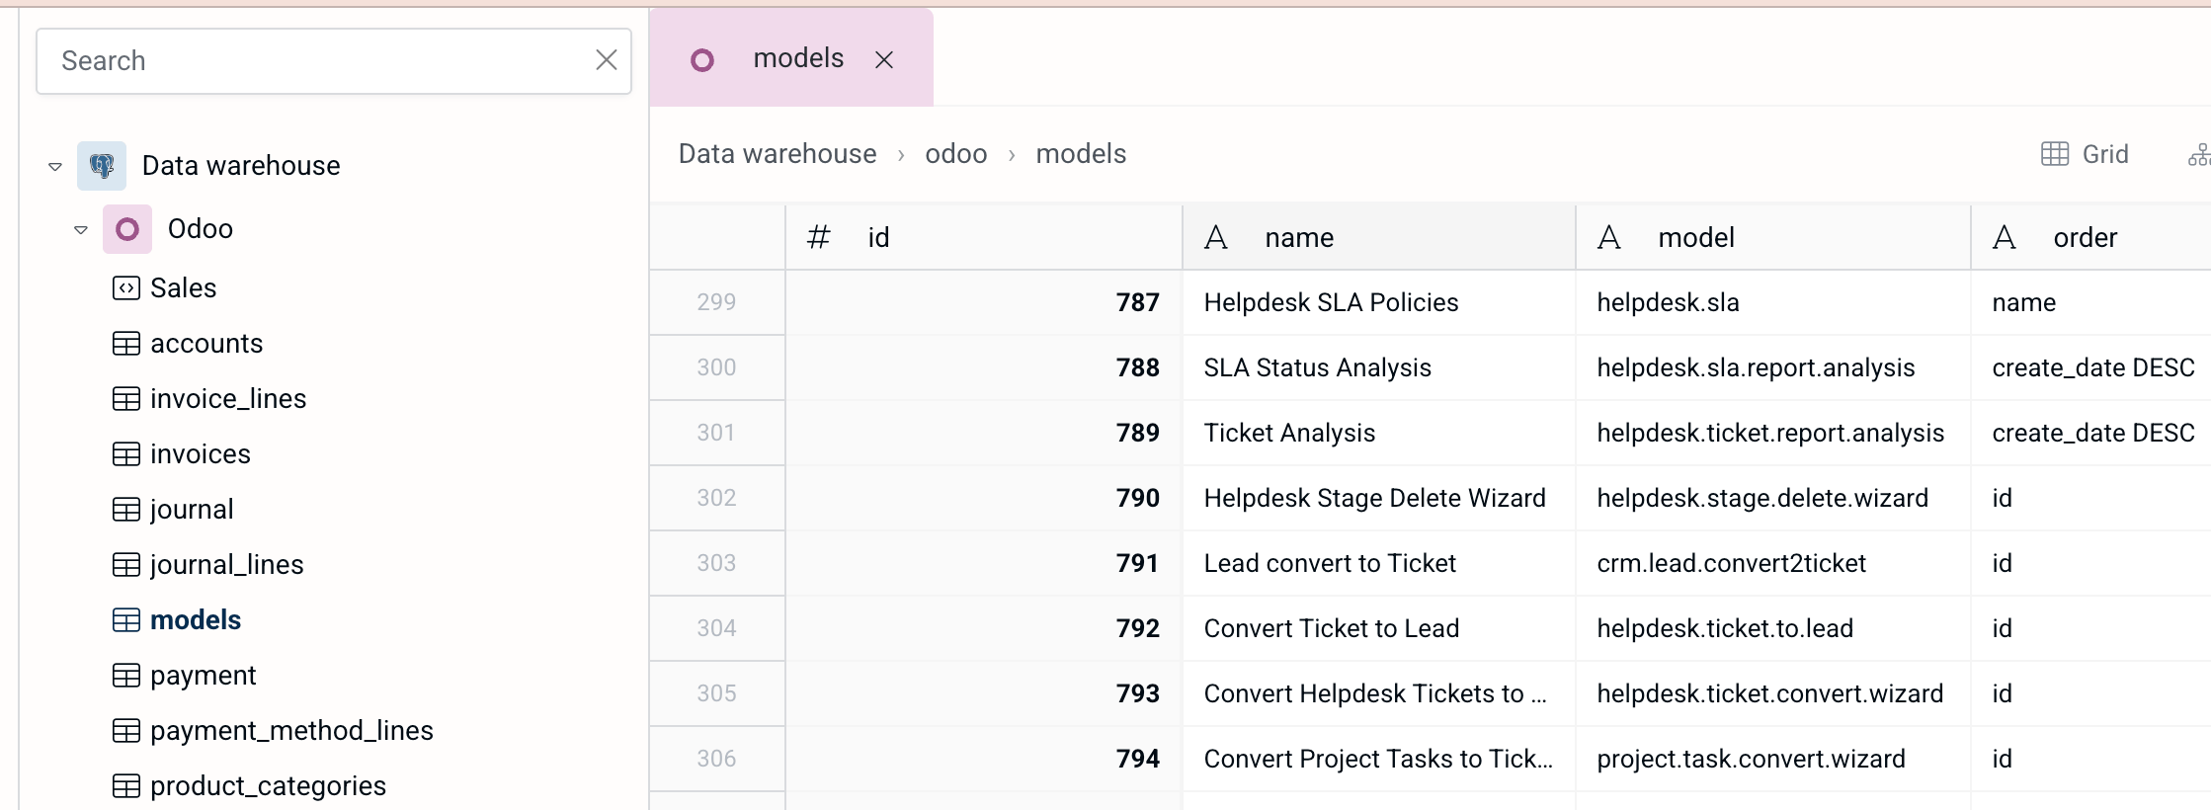The width and height of the screenshot is (2211, 810).
Task: Click the Odoo source icon in sidebar
Action: click(127, 229)
